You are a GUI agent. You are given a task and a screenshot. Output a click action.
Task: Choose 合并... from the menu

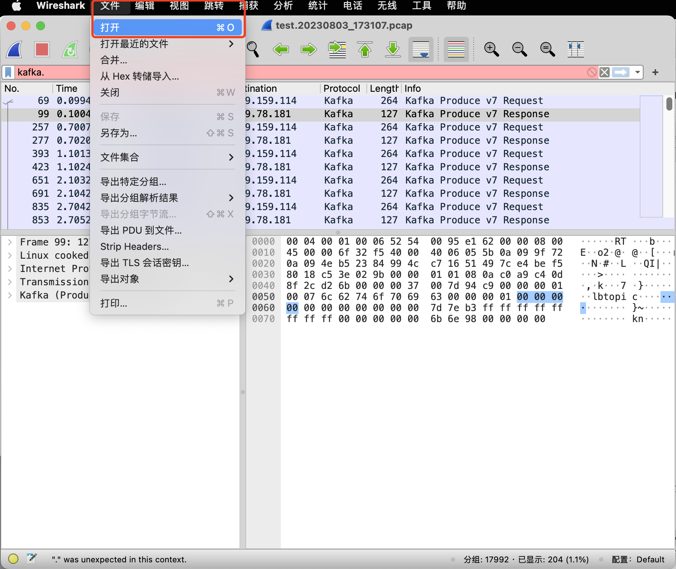(x=168, y=60)
